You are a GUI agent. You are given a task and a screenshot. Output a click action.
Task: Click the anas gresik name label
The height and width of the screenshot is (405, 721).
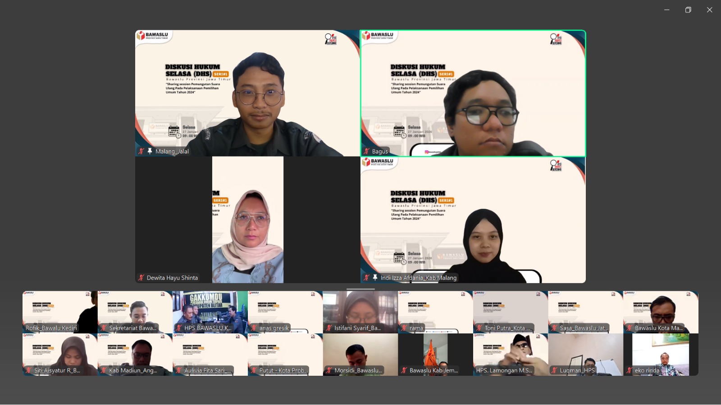[274, 328]
